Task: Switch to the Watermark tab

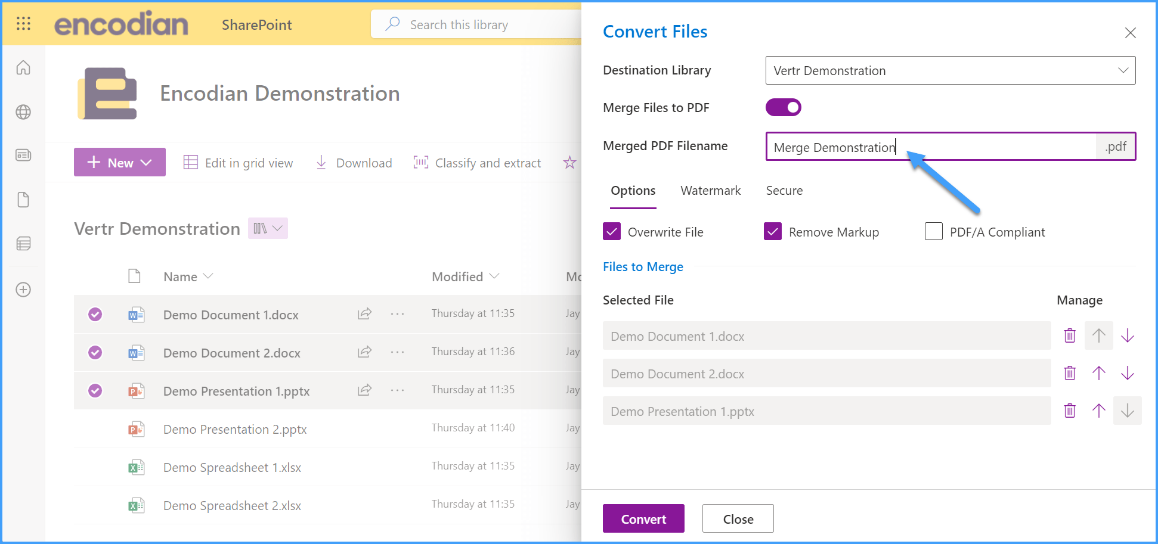Action: point(710,191)
